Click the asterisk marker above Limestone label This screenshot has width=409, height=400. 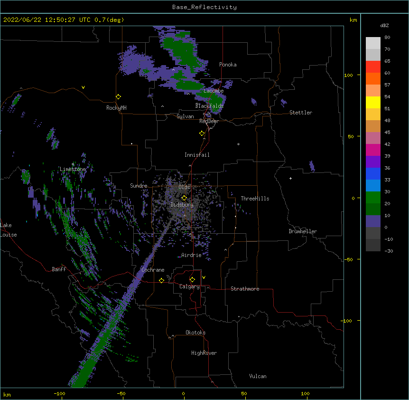(x=73, y=164)
